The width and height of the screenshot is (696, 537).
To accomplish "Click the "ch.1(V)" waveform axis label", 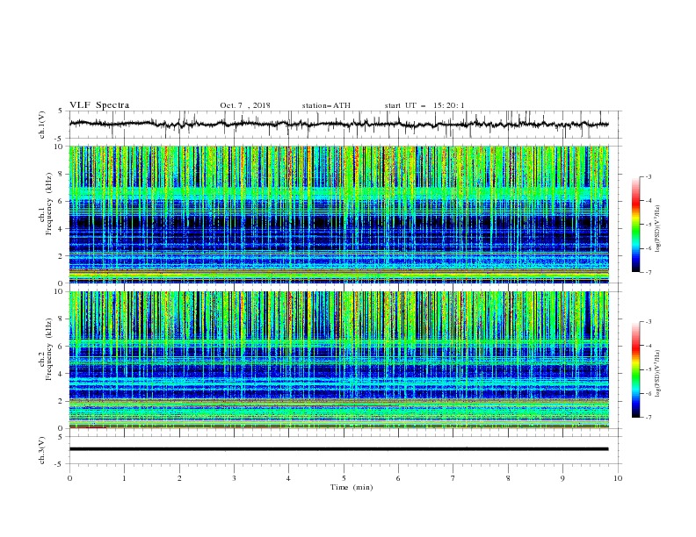I will point(42,125).
